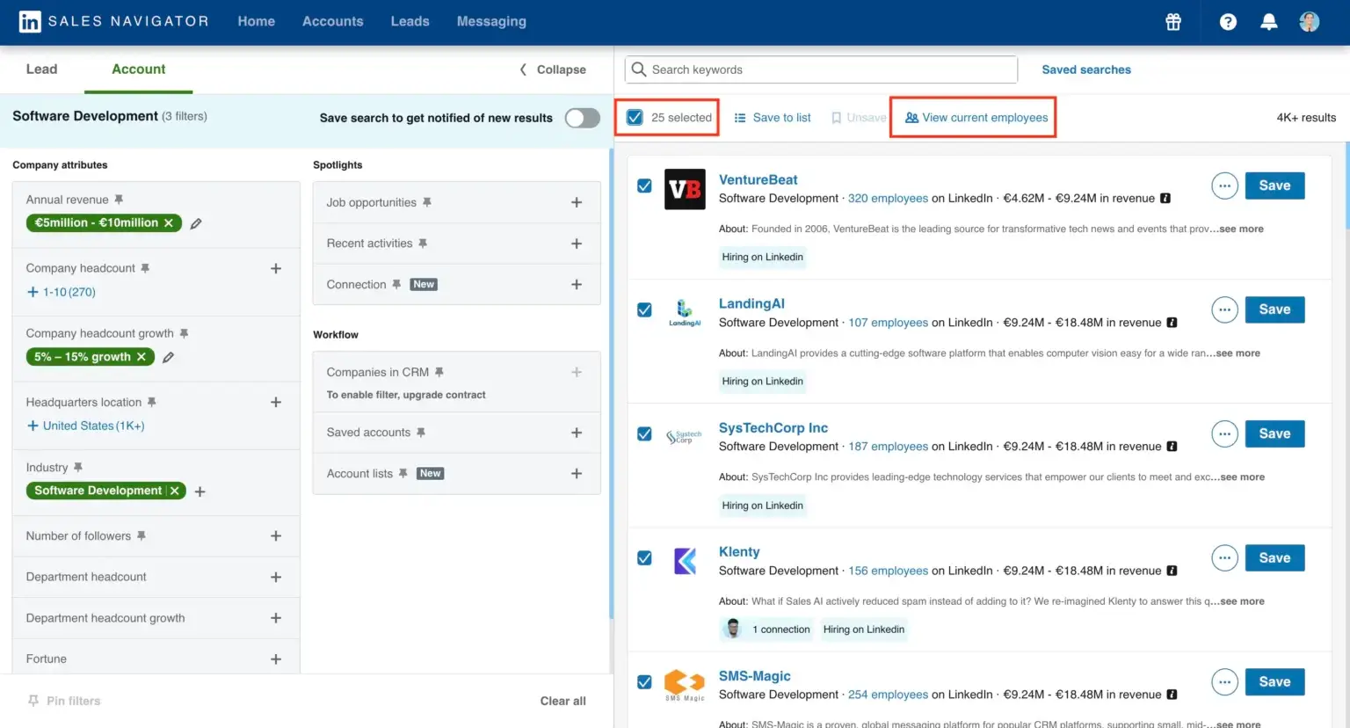Open the profile avatar menu

[x=1309, y=22]
